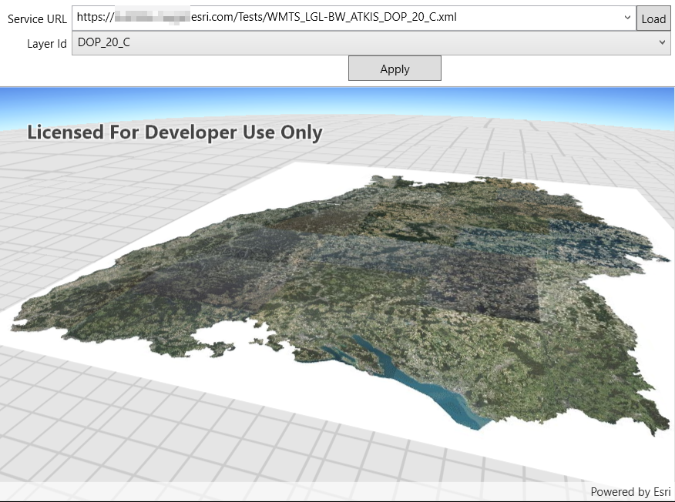Screen dimensions: 675x502
Task: Click the Powered by Esri attribution
Action: (630, 492)
